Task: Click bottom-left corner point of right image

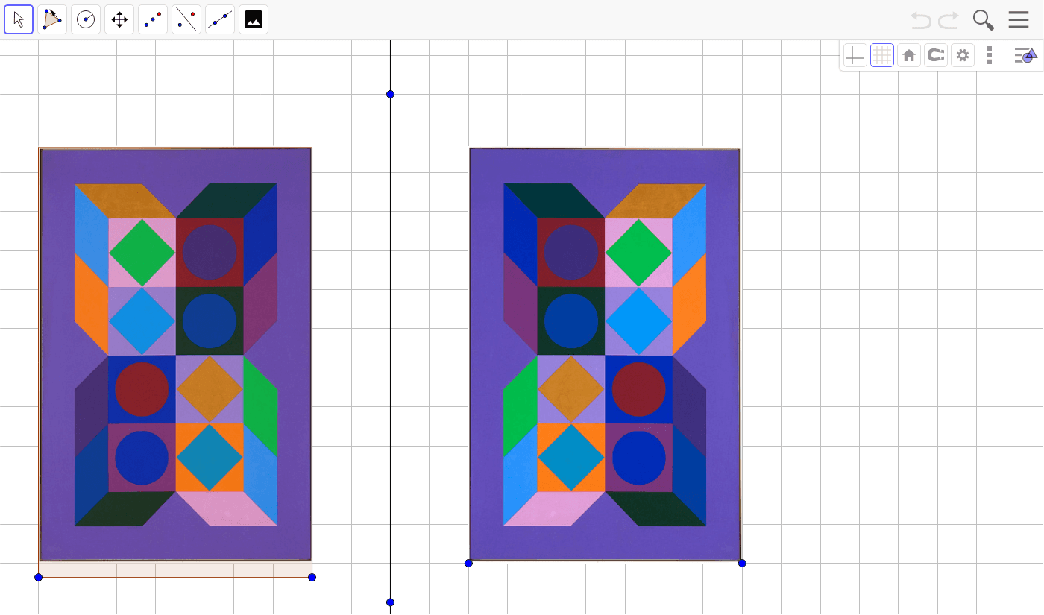Action: tap(468, 564)
